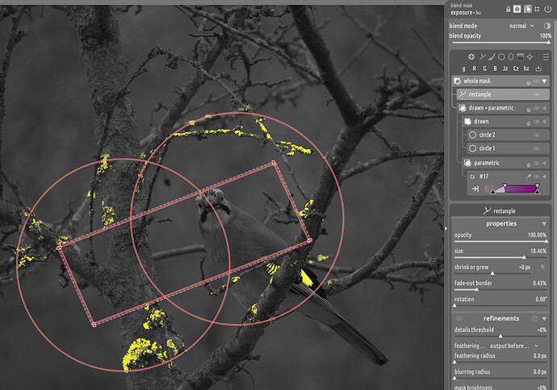Image resolution: width=557 pixels, height=390 pixels.
Task: Toggle the exposure module power icon
Action: pyautogui.click(x=547, y=9)
